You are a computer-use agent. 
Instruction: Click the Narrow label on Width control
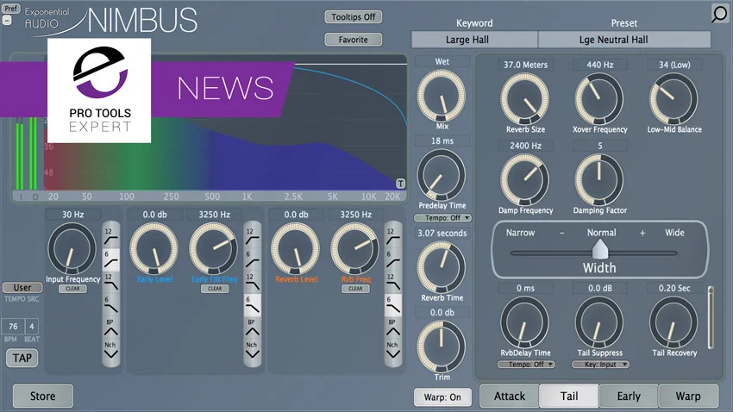click(x=520, y=233)
